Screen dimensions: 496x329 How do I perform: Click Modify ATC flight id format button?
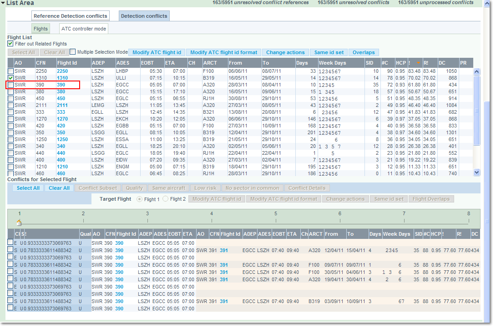pos(223,52)
